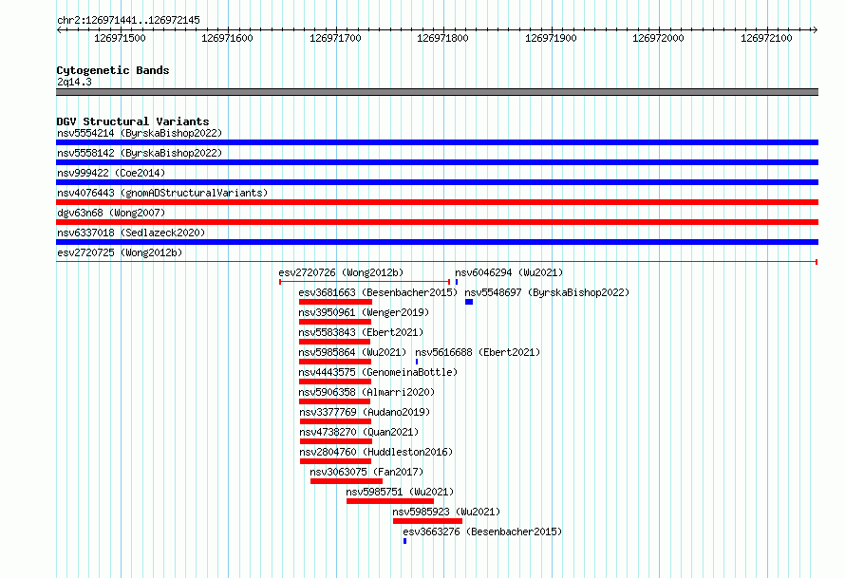845x578 pixels.
Task: Click the esv2720725 (Wong2012b) label
Action: coord(120,252)
